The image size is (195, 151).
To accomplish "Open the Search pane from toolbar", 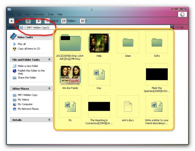I will click(52, 21).
